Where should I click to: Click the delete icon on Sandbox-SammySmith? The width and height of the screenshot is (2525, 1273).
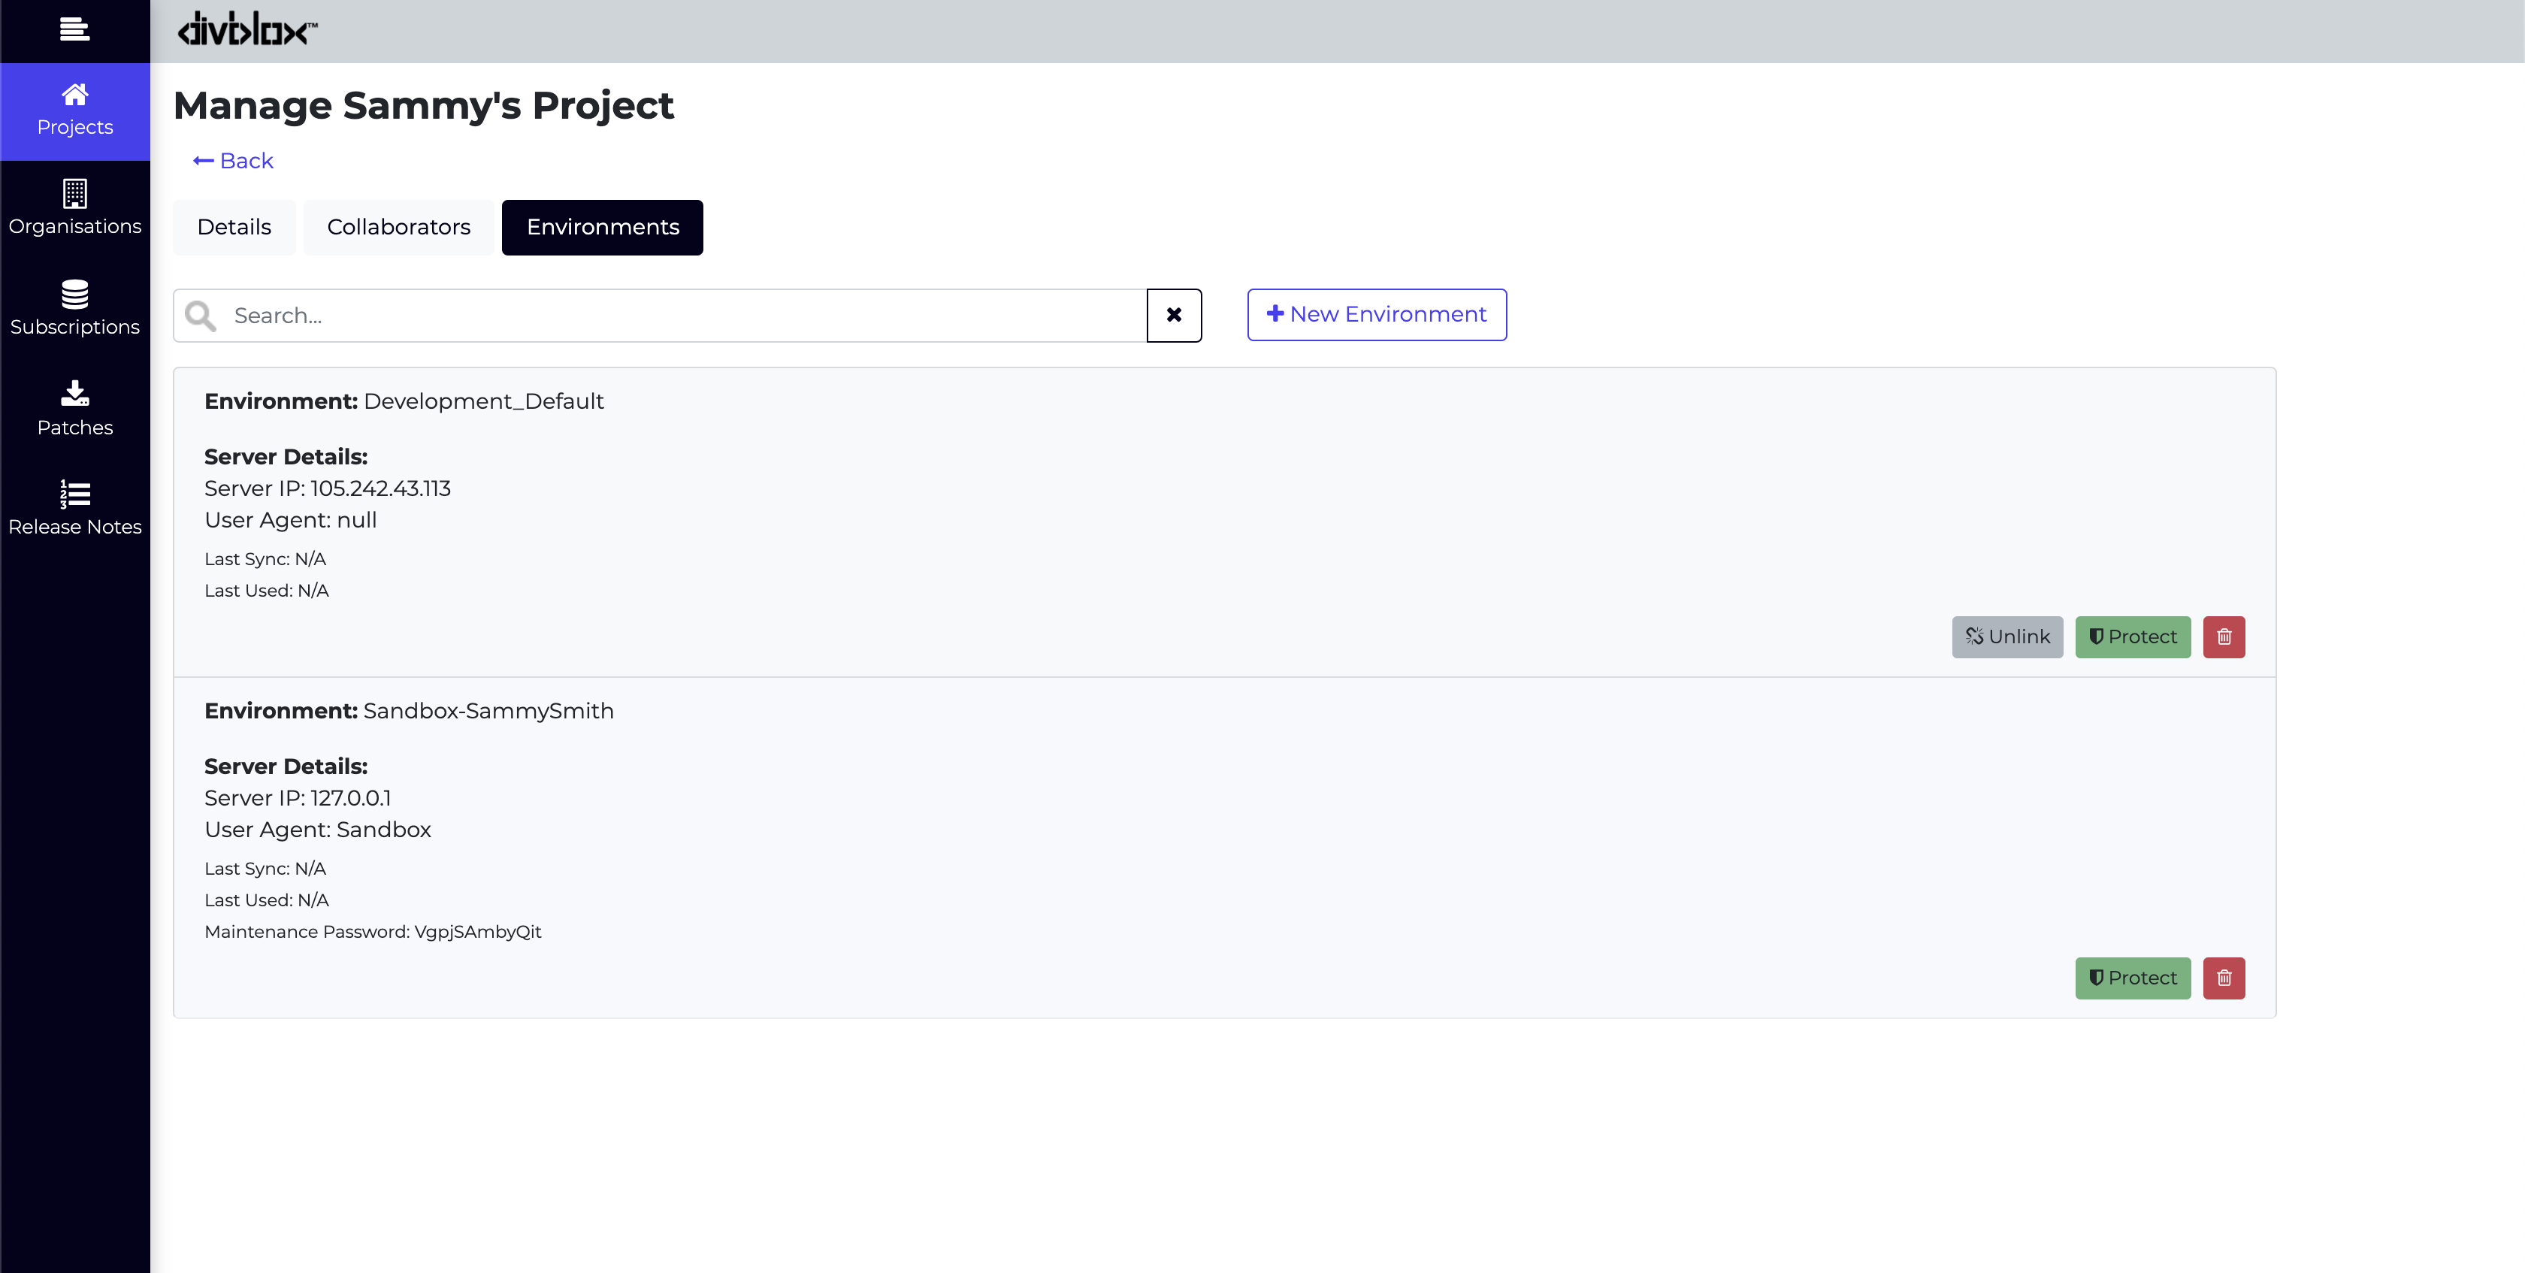point(2225,978)
